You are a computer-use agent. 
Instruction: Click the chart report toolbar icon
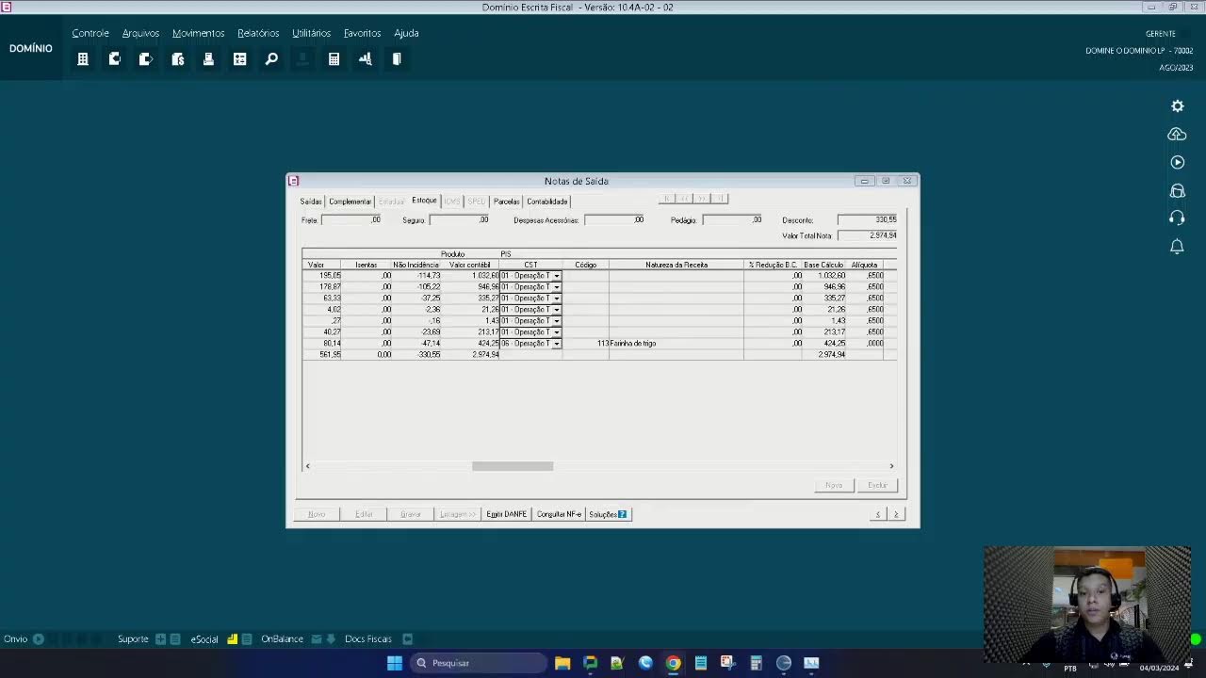(x=366, y=59)
